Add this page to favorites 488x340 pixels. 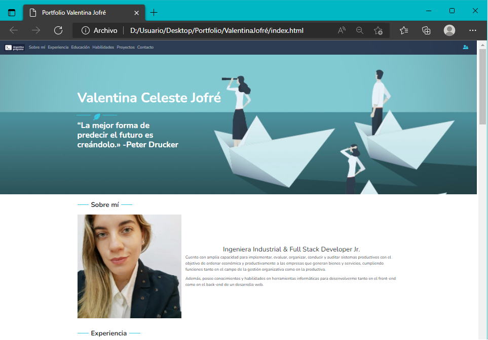click(378, 30)
